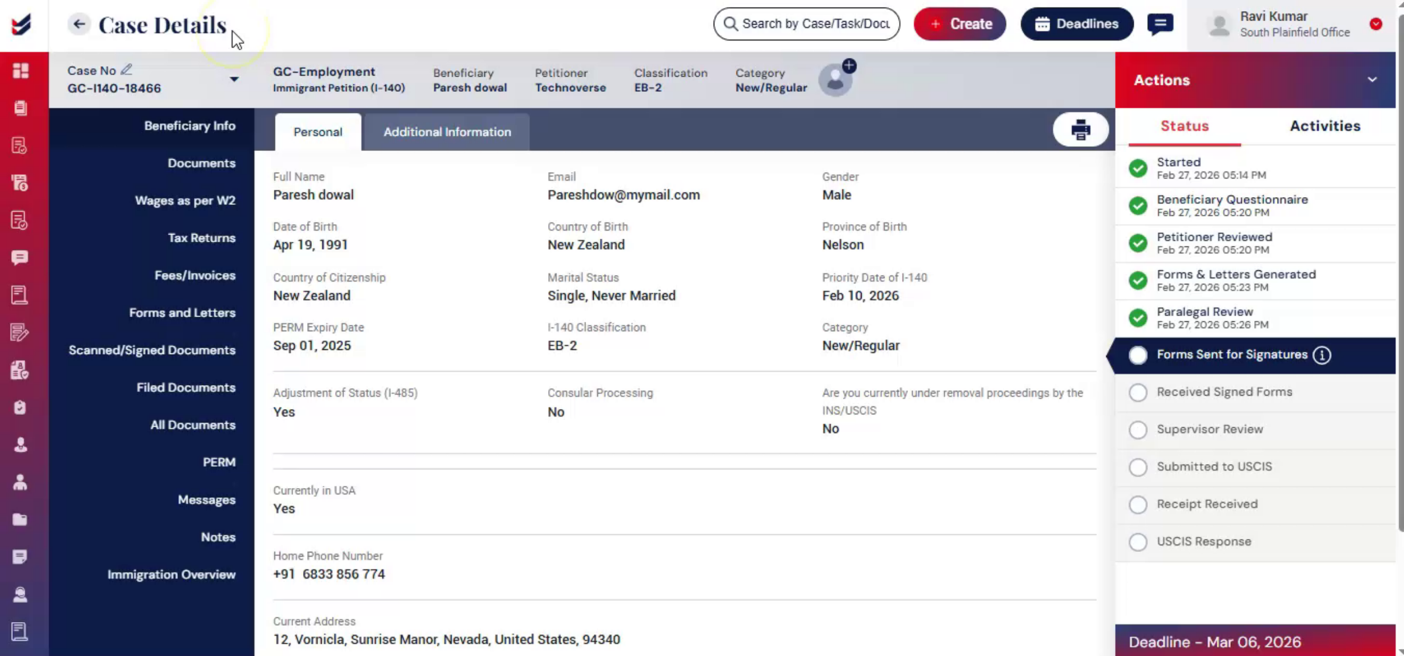This screenshot has width=1404, height=656.
Task: Collapse the Actions panel chevron
Action: [1372, 80]
